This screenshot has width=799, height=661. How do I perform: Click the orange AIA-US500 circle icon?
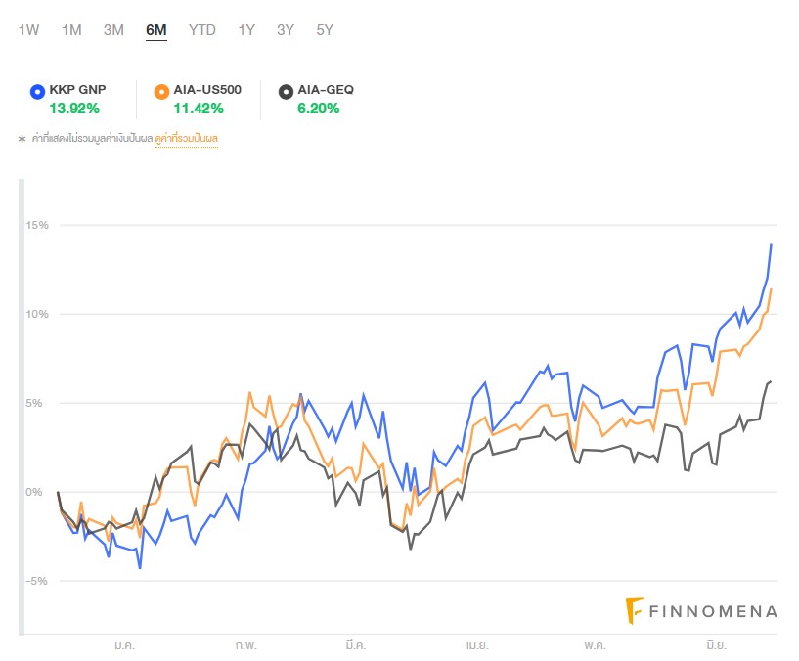(161, 91)
